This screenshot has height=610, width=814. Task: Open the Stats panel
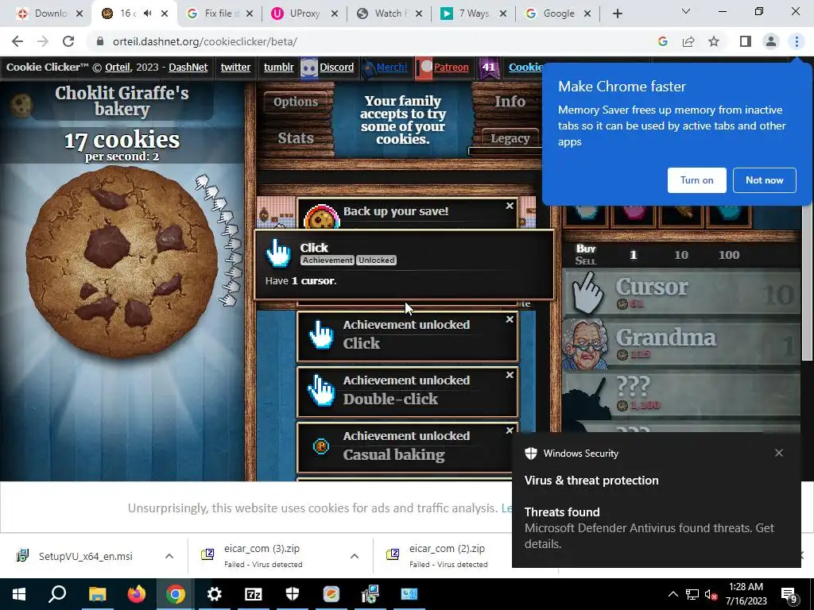click(296, 138)
